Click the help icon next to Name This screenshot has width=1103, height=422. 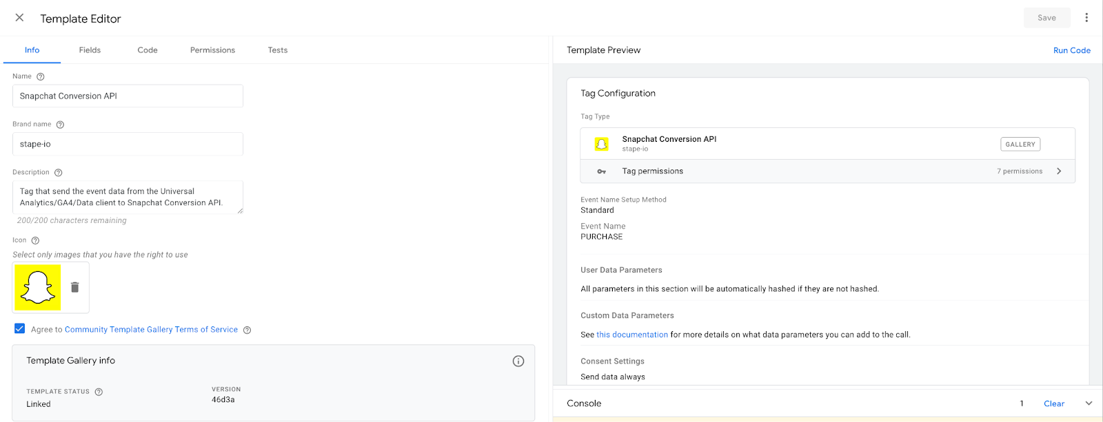point(40,76)
